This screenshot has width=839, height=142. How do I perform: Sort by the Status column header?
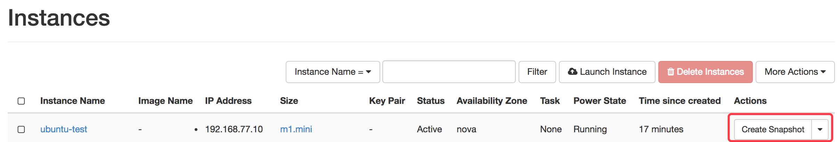(431, 101)
